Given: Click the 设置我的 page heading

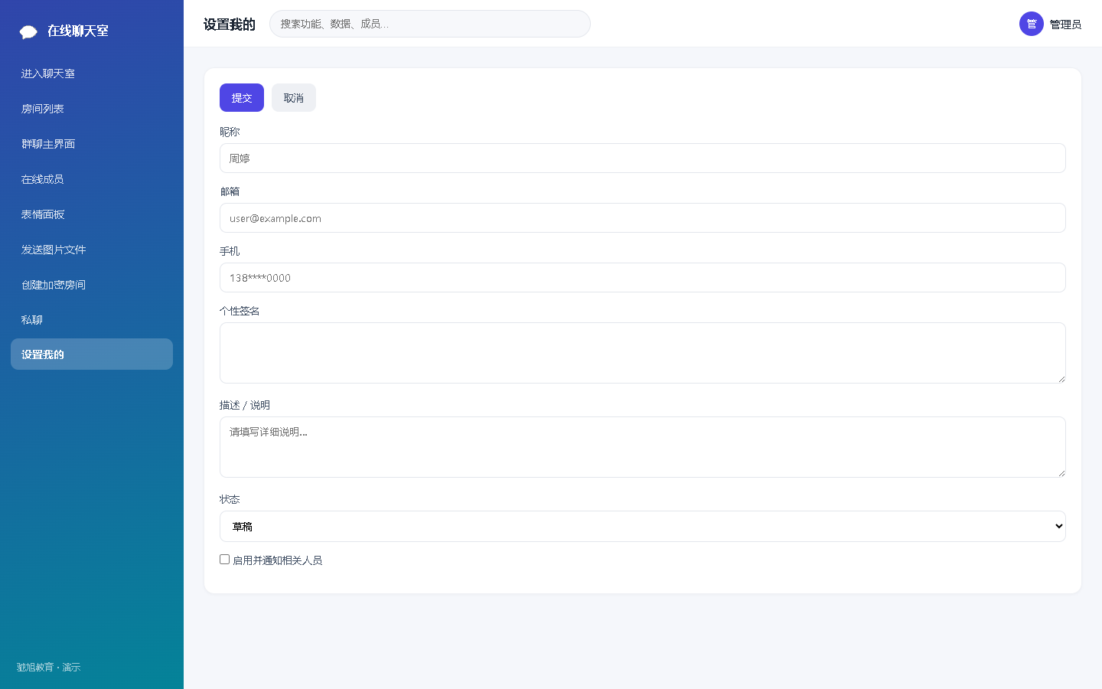Looking at the screenshot, I should pos(230,24).
